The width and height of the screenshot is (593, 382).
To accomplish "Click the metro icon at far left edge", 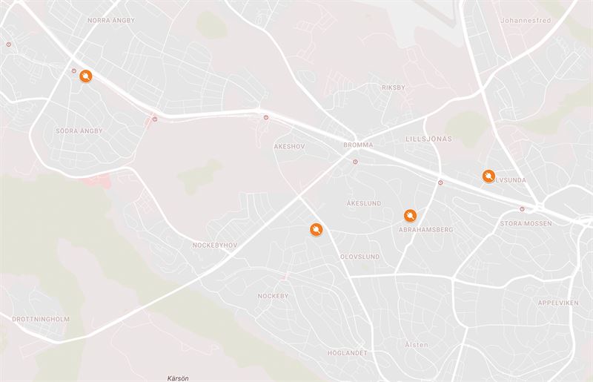I will point(9,45).
